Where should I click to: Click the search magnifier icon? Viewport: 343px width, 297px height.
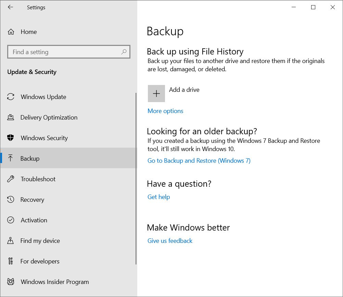click(124, 52)
